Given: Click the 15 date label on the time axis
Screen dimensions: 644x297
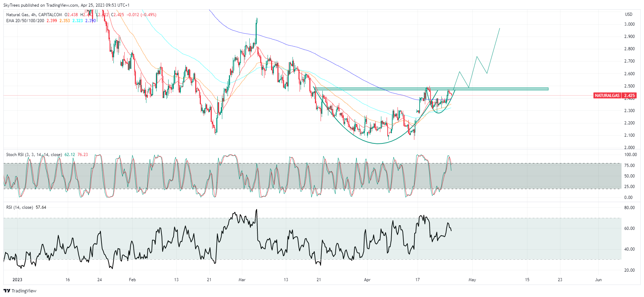Looking at the screenshot, I should 527,280.
